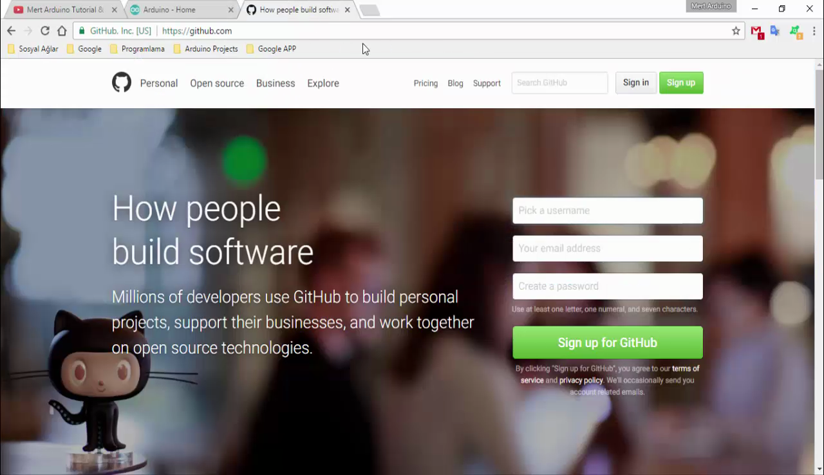Focus the Pick a username field

(608, 210)
